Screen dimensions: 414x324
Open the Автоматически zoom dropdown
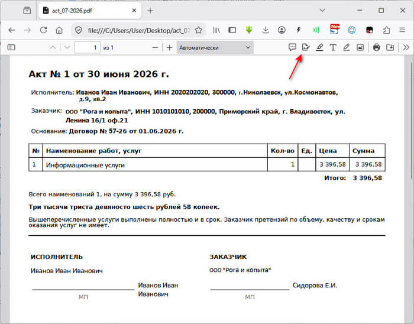click(215, 47)
